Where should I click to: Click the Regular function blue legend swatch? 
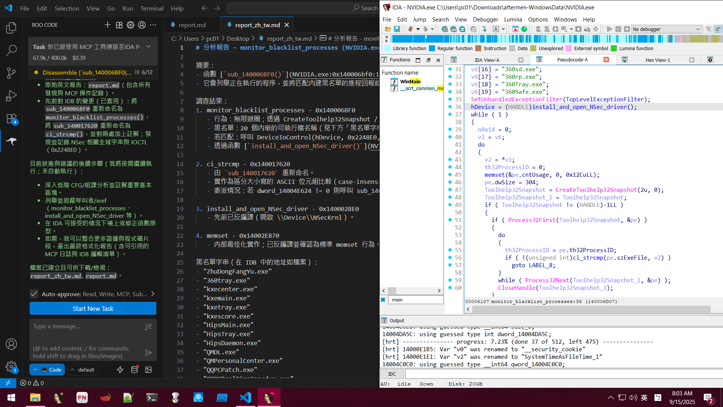pyautogui.click(x=432, y=48)
